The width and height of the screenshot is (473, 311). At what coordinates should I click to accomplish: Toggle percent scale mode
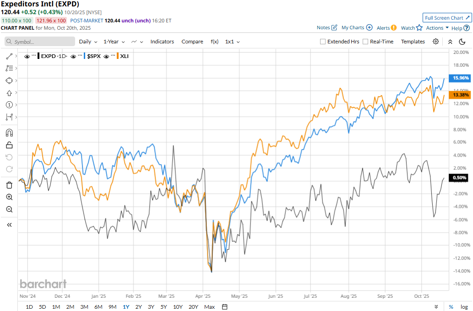[451, 307]
